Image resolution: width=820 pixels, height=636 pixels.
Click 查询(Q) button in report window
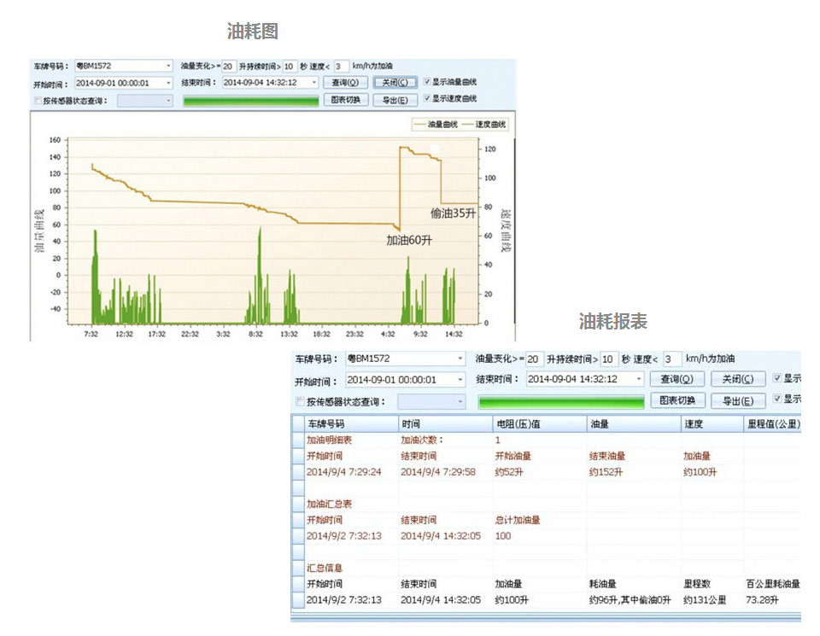677,379
